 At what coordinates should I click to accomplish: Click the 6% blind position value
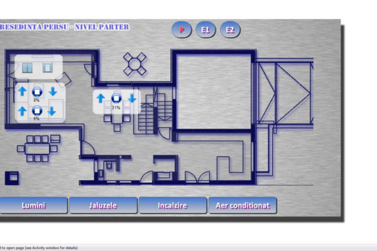point(36,119)
